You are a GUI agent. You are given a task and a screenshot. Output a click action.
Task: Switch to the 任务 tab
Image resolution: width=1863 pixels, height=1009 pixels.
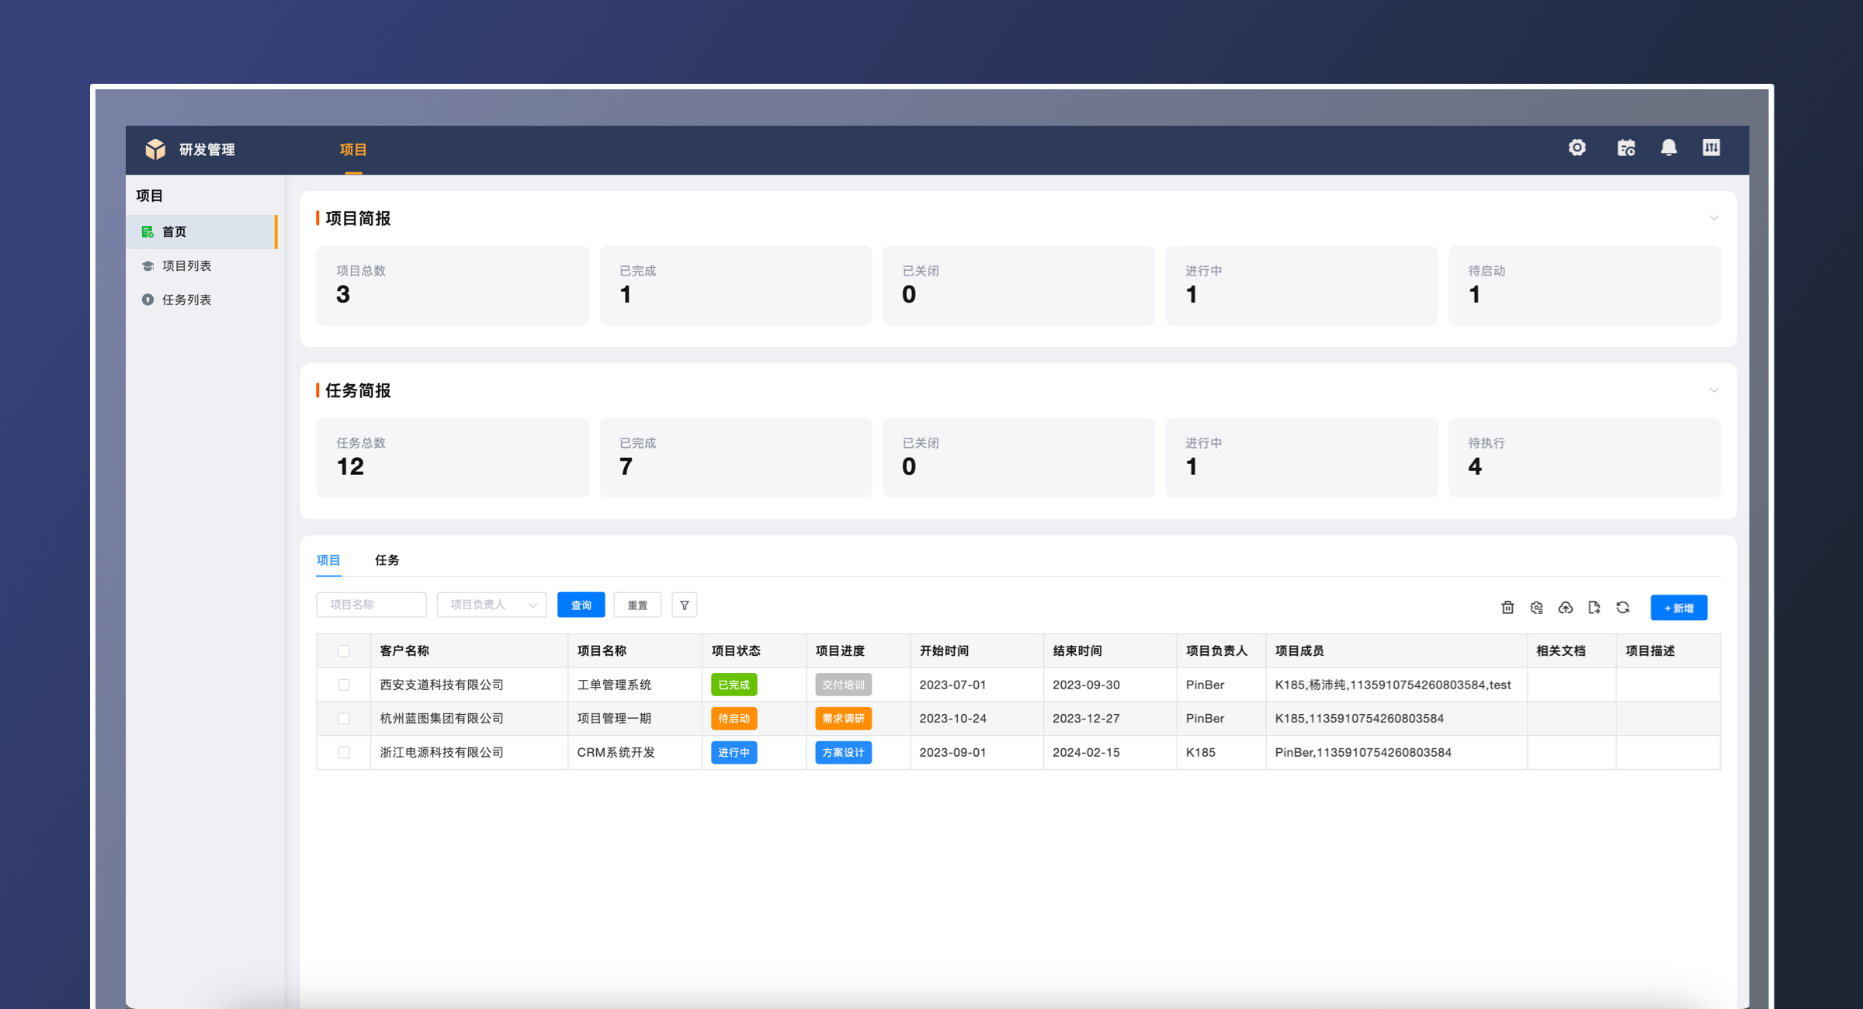(x=387, y=560)
